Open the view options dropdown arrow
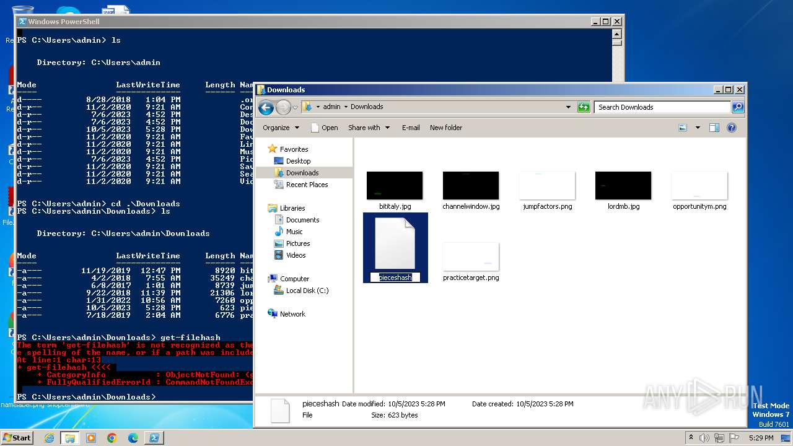Screen dimensions: 793x446 pos(698,128)
